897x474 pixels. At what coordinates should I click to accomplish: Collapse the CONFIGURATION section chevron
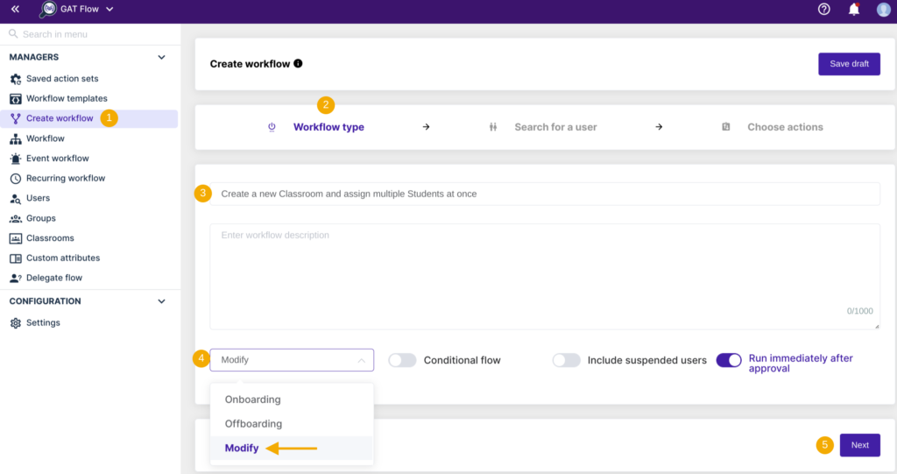coord(161,301)
